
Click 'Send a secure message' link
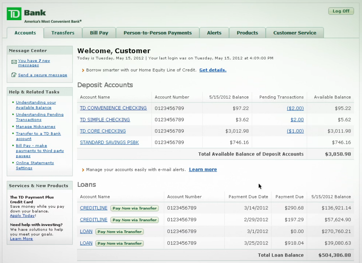[42, 75]
